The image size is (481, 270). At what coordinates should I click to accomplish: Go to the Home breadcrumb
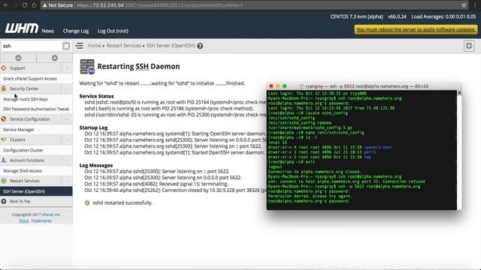click(x=94, y=46)
